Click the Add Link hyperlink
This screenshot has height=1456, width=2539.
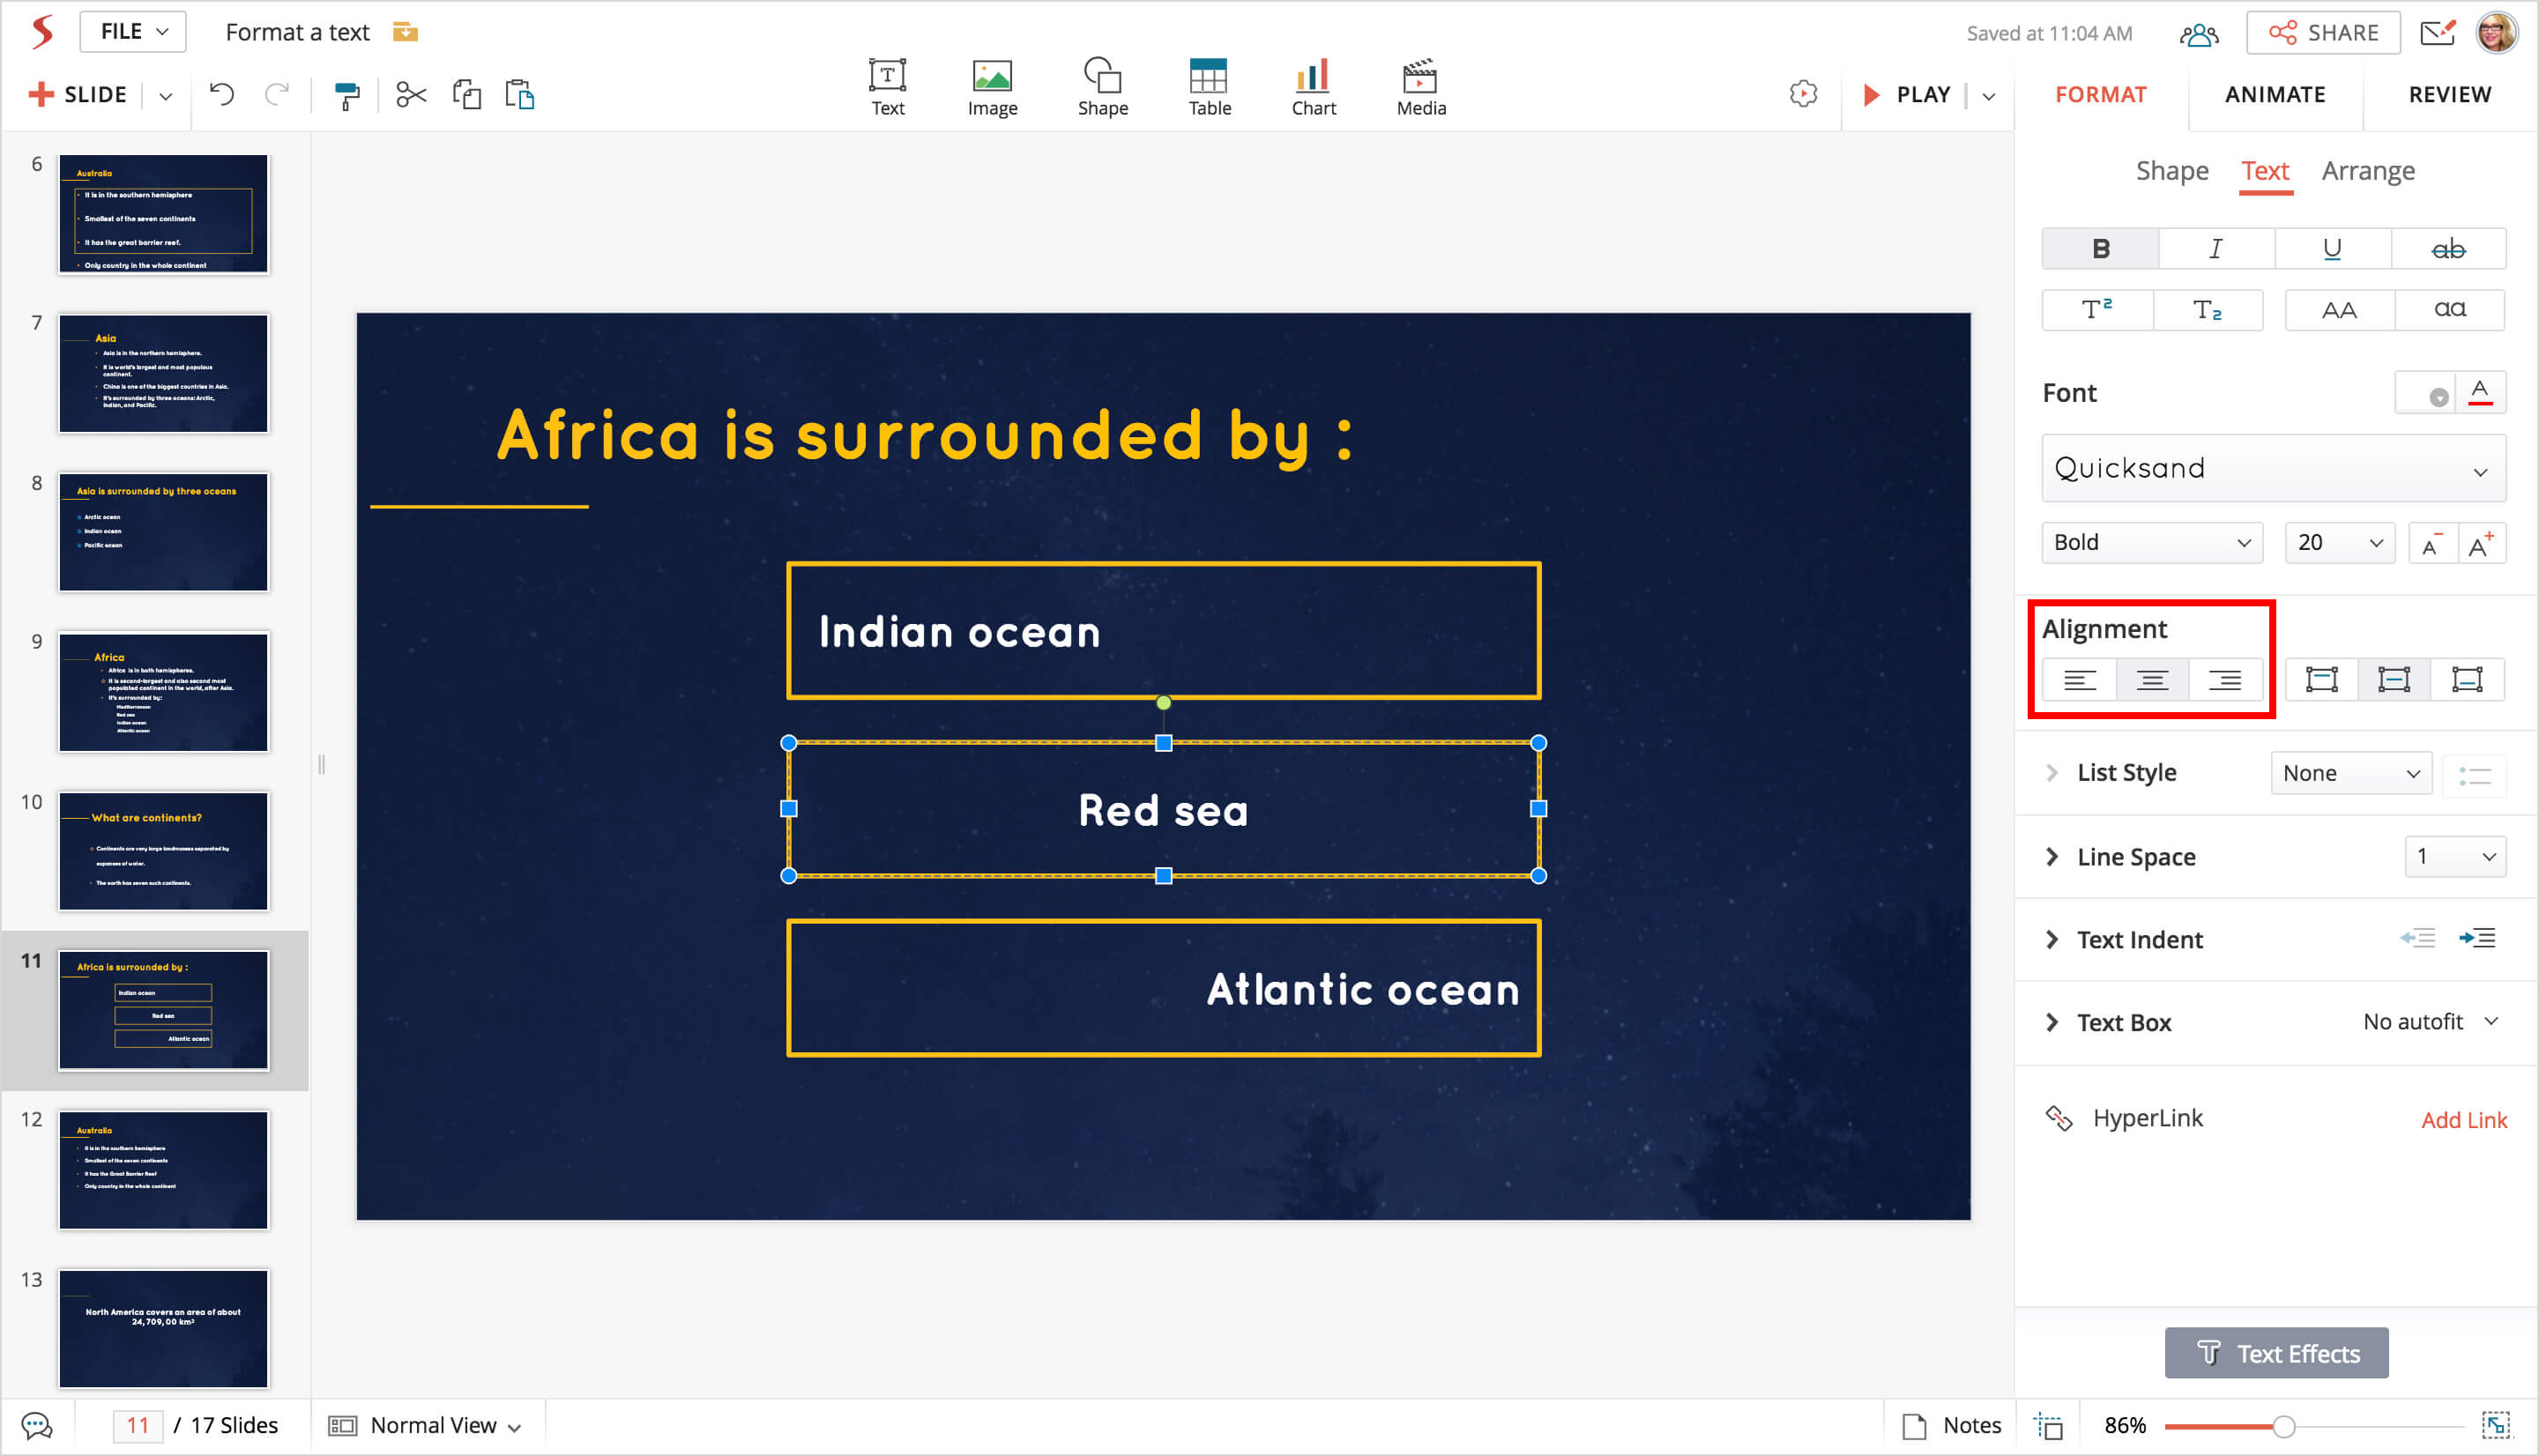2463,1119
